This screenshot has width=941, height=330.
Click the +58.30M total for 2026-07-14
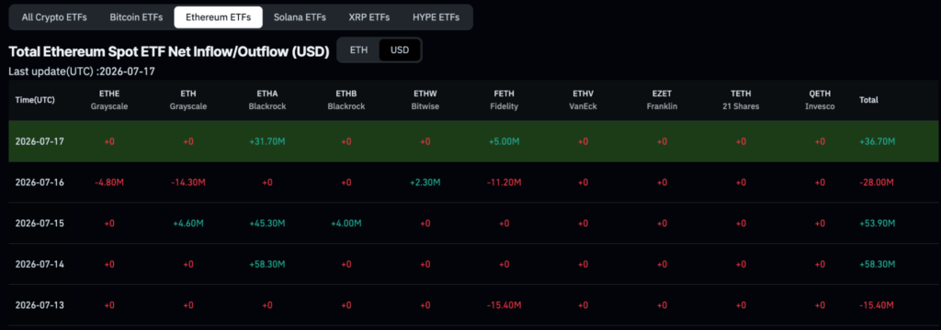878,264
